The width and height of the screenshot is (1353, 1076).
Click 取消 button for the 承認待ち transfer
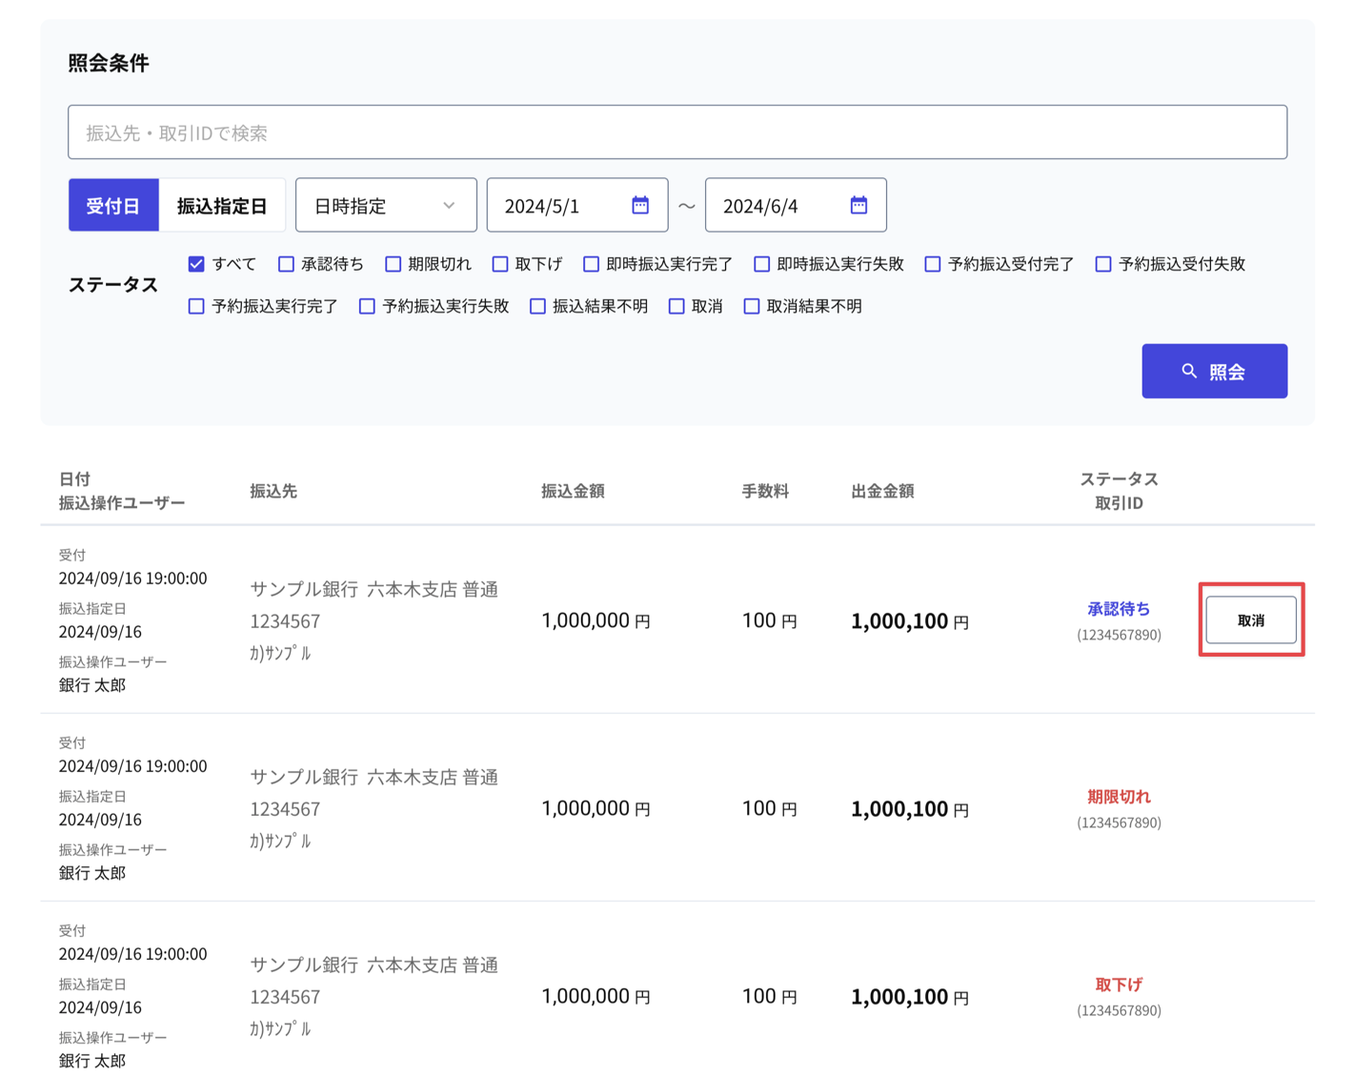coord(1251,620)
